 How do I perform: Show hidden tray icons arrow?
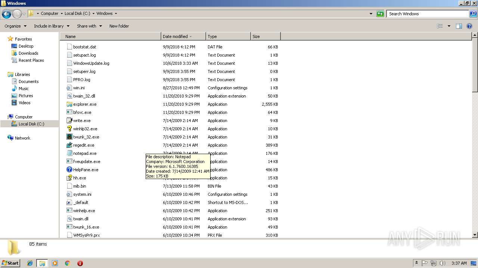417,263
